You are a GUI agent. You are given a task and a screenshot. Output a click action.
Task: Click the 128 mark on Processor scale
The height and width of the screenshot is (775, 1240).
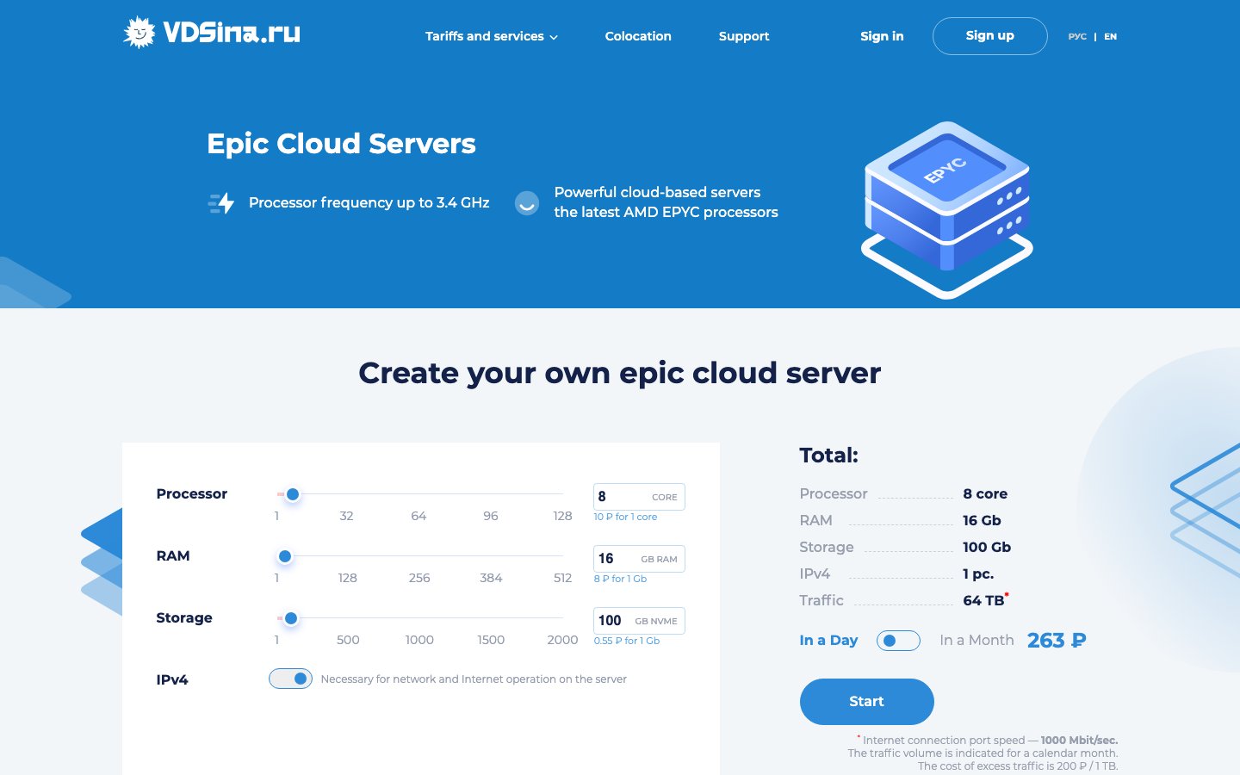[562, 516]
